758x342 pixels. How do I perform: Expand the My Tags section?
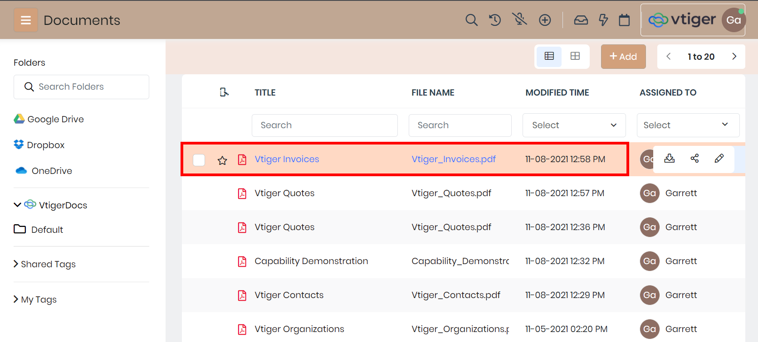tap(35, 299)
